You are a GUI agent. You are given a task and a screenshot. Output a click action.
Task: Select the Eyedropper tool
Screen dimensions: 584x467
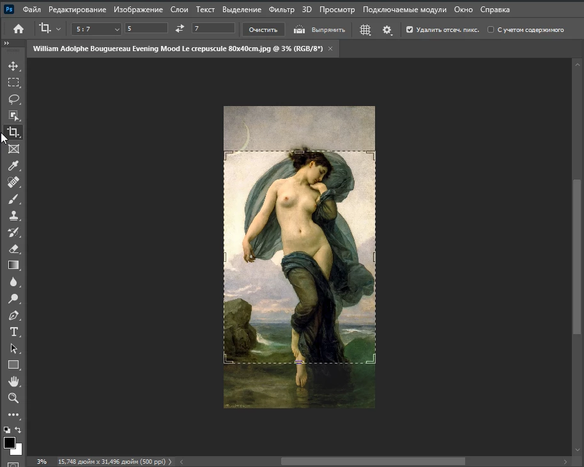[13, 165]
